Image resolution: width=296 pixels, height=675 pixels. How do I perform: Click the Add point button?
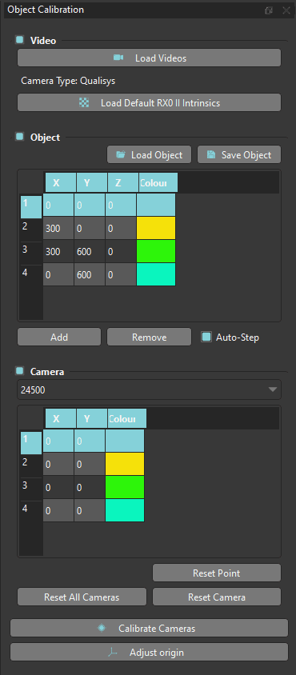59,337
